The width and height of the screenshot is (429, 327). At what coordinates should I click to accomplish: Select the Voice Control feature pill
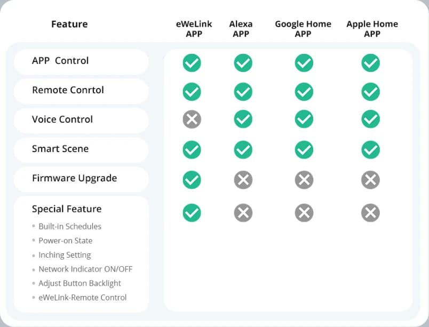click(81, 121)
